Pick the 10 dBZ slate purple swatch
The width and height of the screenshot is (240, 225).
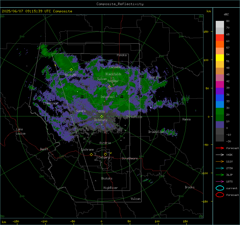pos(220,124)
